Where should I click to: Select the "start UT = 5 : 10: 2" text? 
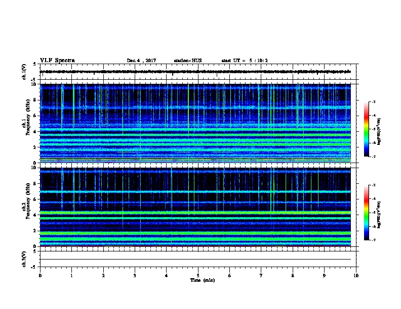(245, 61)
